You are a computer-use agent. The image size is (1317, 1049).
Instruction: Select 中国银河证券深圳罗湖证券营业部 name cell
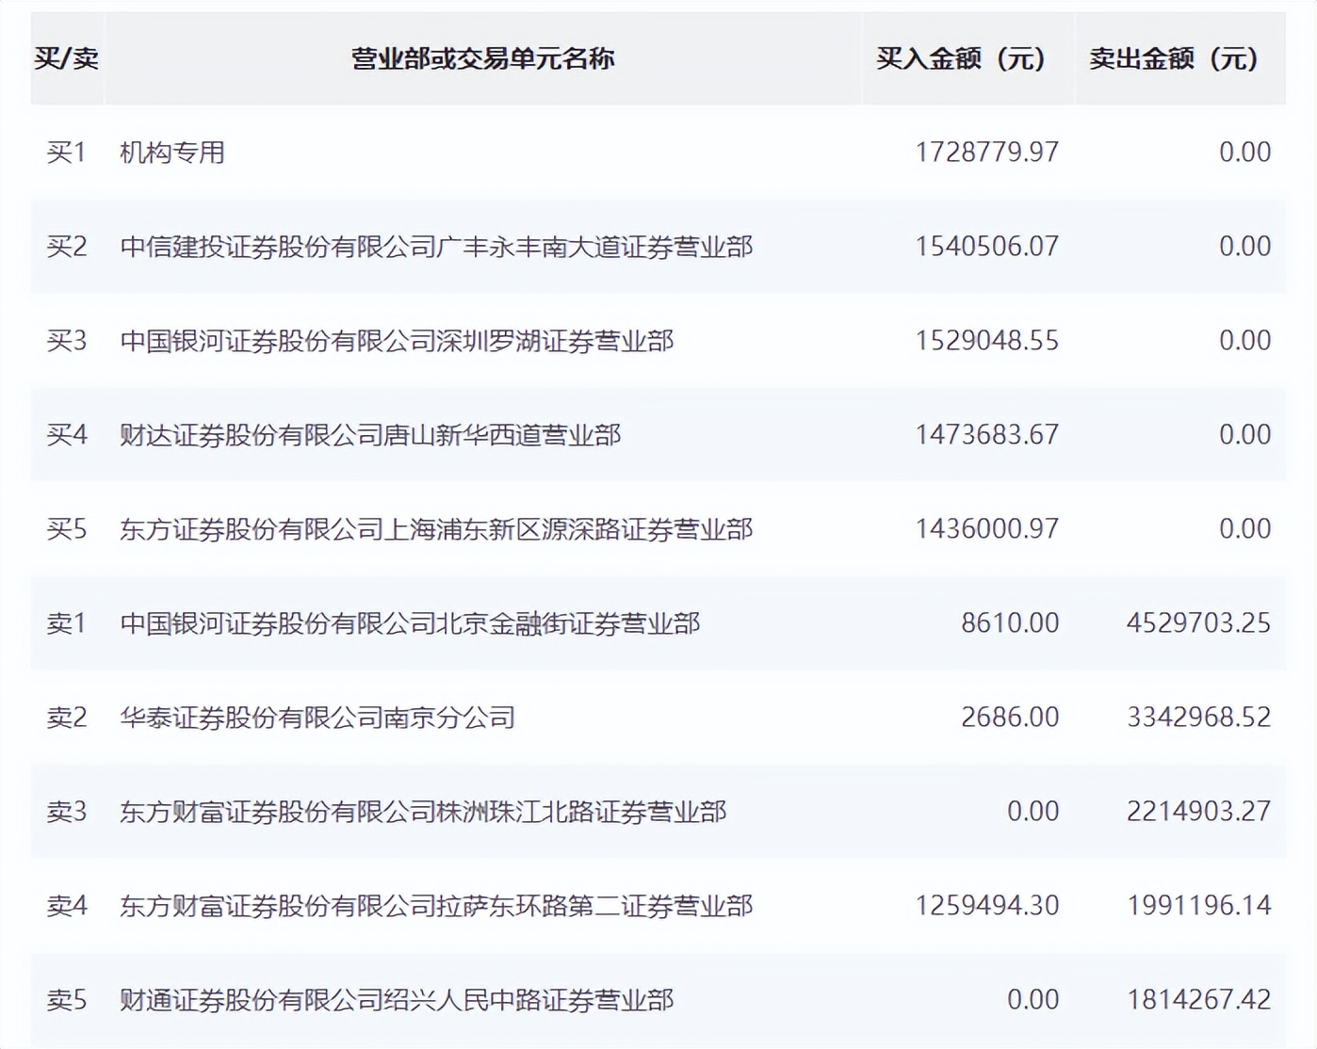pos(398,340)
